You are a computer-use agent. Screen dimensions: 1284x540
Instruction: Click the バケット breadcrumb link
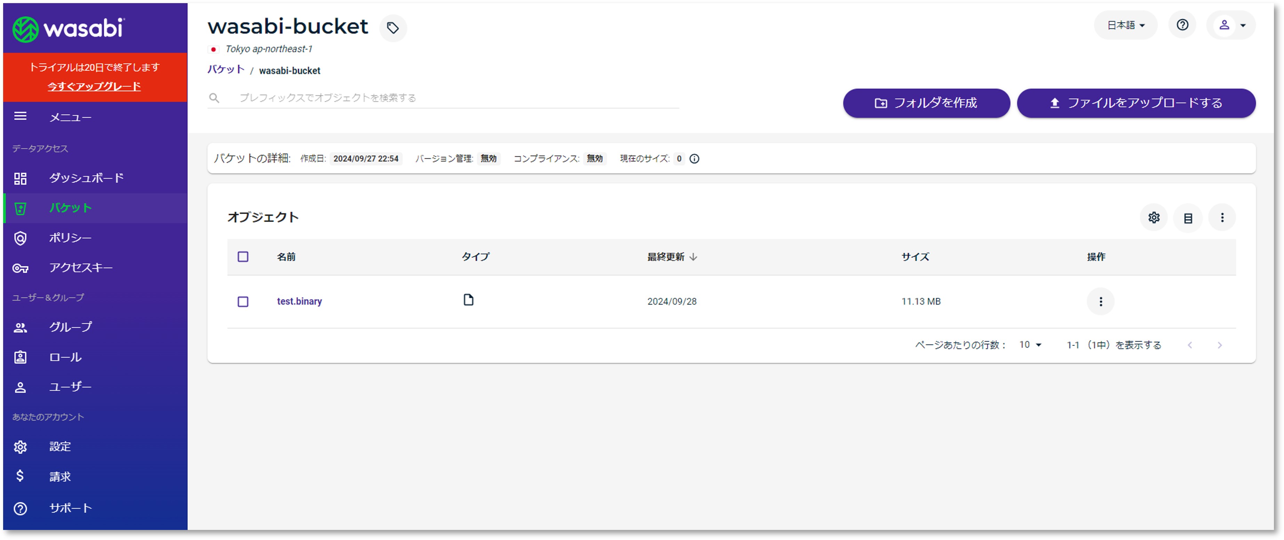click(226, 70)
